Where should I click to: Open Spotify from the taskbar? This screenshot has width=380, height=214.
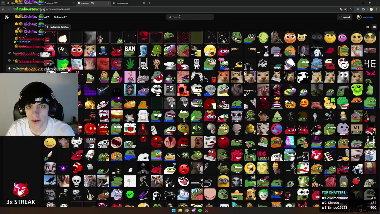click(x=200, y=211)
